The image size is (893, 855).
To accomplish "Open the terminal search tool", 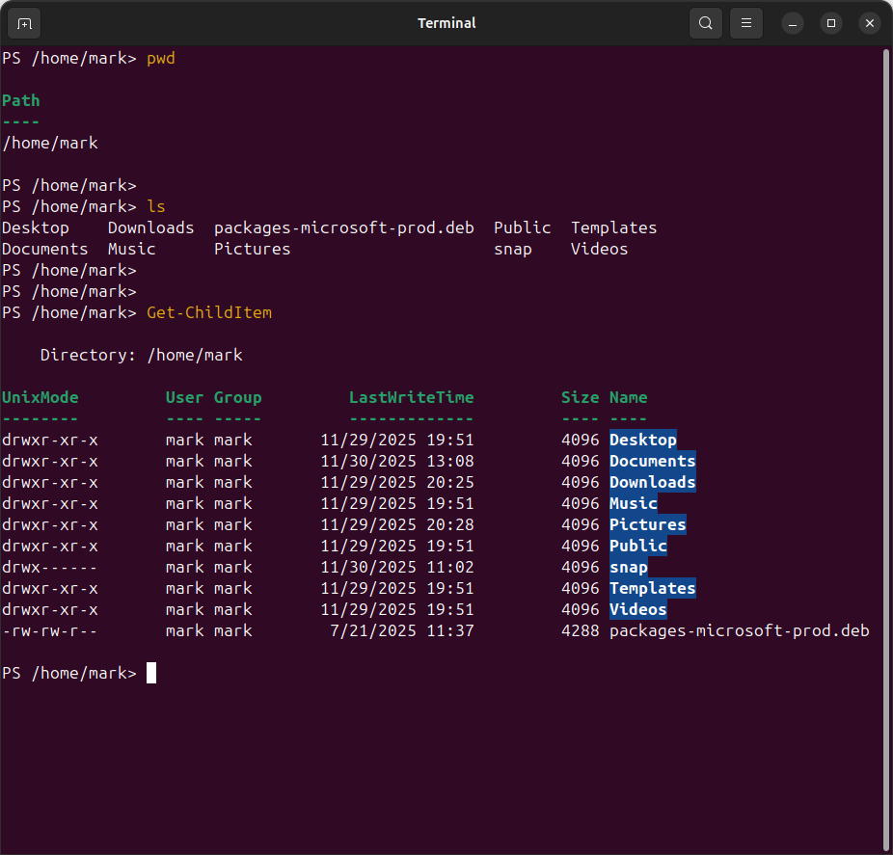I will [705, 22].
